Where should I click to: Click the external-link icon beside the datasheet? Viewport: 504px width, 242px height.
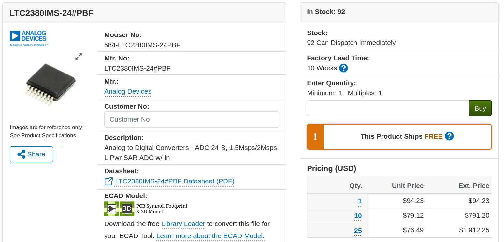coord(108,181)
